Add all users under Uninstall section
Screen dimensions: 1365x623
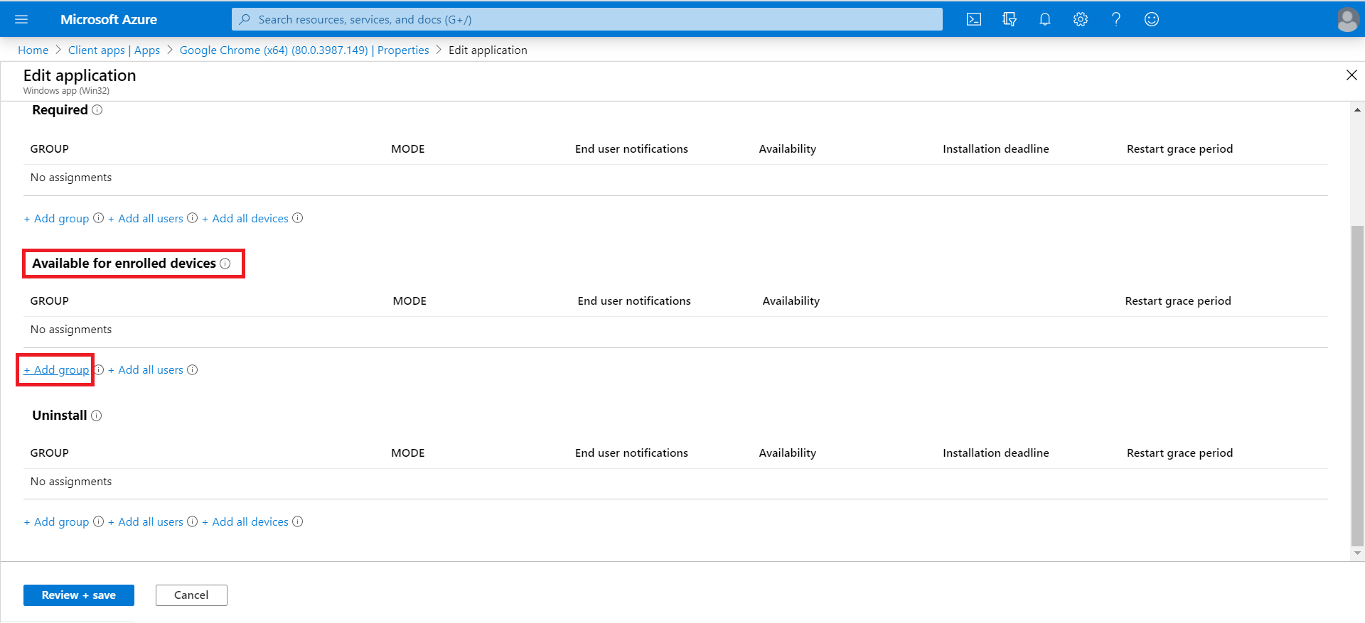click(x=146, y=521)
